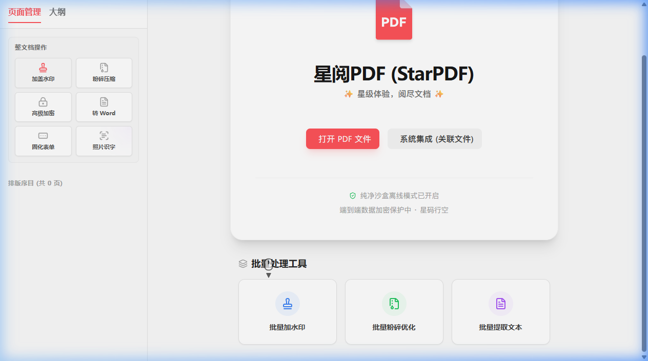Click the 高级加密 label

(x=43, y=113)
